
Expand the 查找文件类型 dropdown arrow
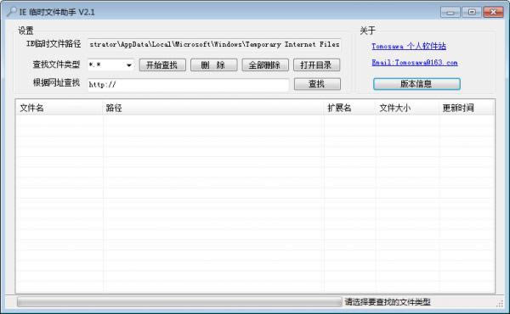(129, 65)
